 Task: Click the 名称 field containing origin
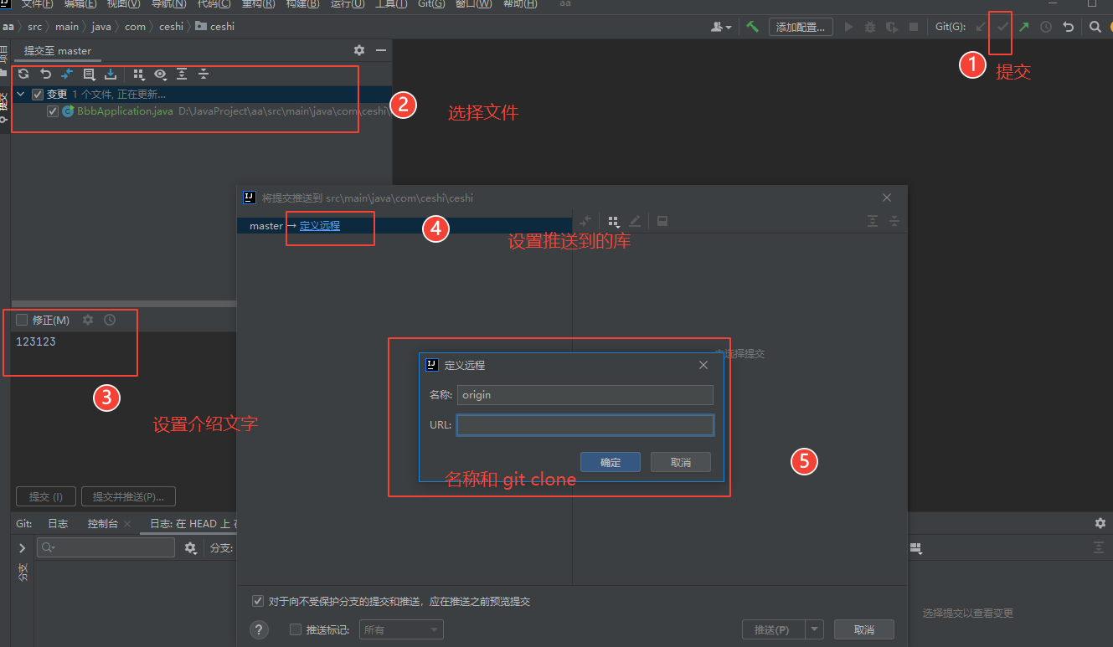pyautogui.click(x=585, y=395)
